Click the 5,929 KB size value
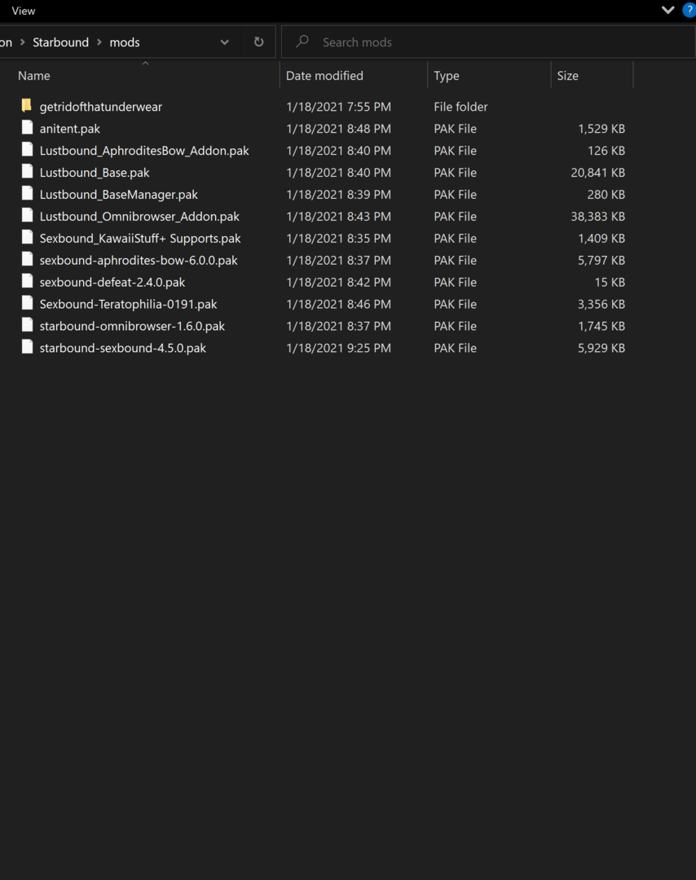The height and width of the screenshot is (880, 696). (601, 347)
